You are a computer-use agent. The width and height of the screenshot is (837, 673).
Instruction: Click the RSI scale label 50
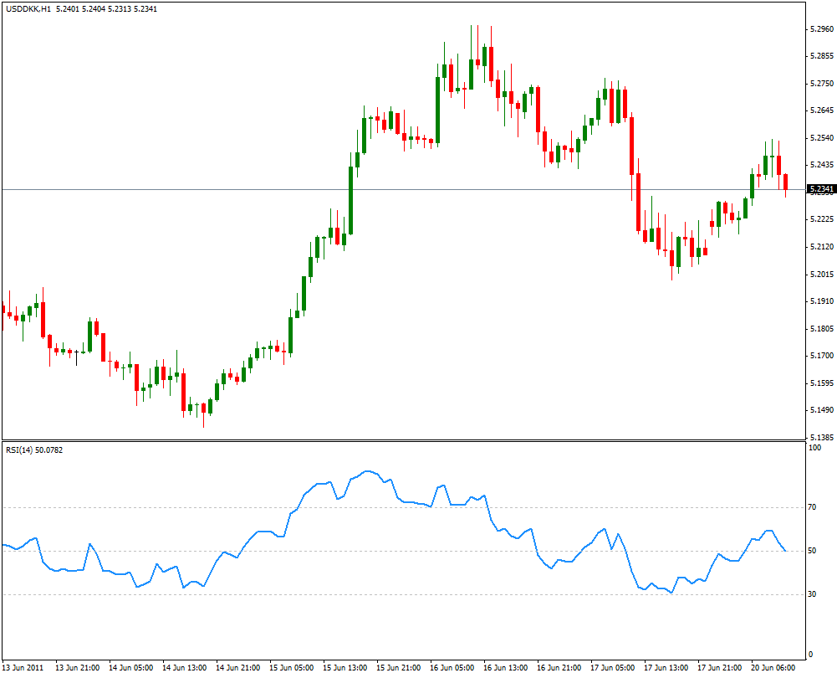coord(813,551)
